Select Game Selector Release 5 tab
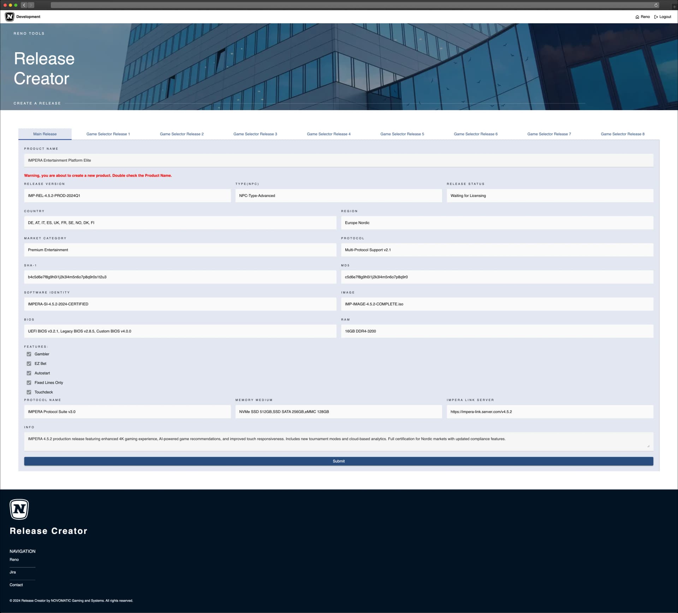 pos(402,134)
